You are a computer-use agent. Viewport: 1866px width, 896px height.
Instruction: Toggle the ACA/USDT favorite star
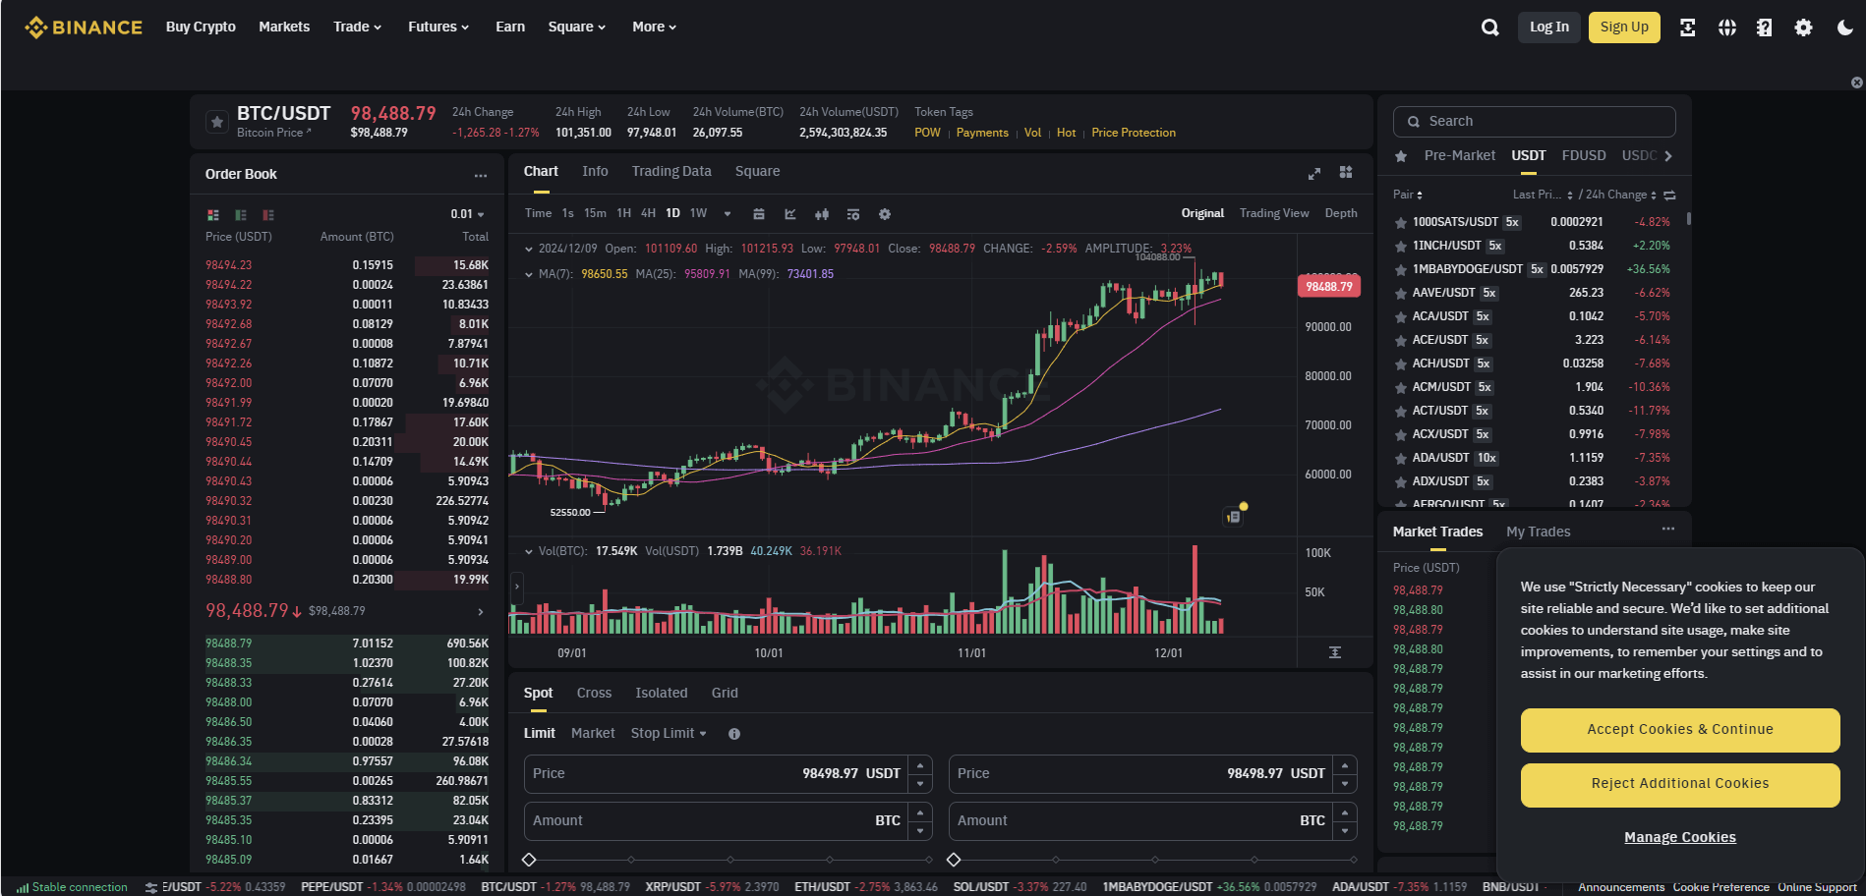[x=1401, y=316]
